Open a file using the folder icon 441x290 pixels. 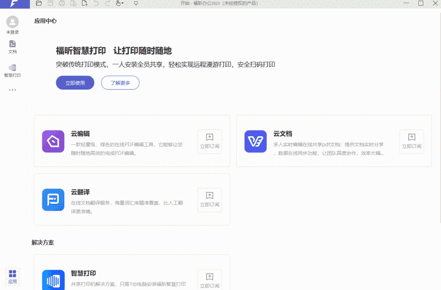point(39,3)
